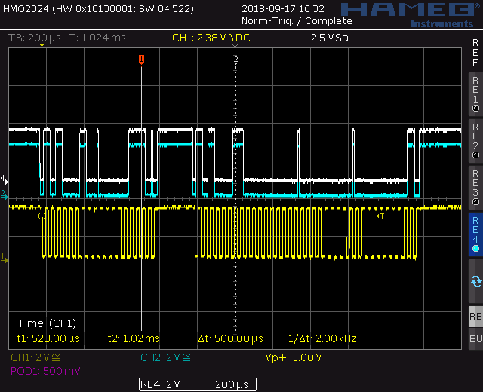Screen dimensions: 483x392
Task: Click channel 2 ground level marker
Action: [4, 194]
